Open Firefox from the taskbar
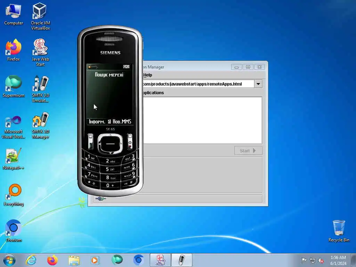The width and height of the screenshot is (356, 267). (x=52, y=260)
